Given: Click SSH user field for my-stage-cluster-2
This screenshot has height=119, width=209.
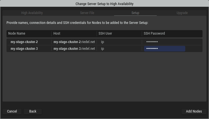Looking at the screenshot, I should (x=119, y=42).
